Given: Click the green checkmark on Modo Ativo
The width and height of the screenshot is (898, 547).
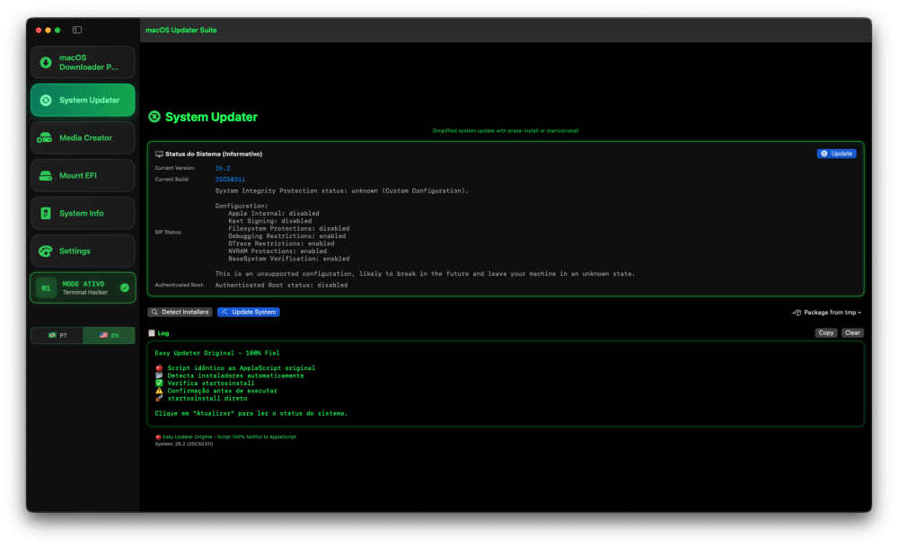Looking at the screenshot, I should 124,288.
